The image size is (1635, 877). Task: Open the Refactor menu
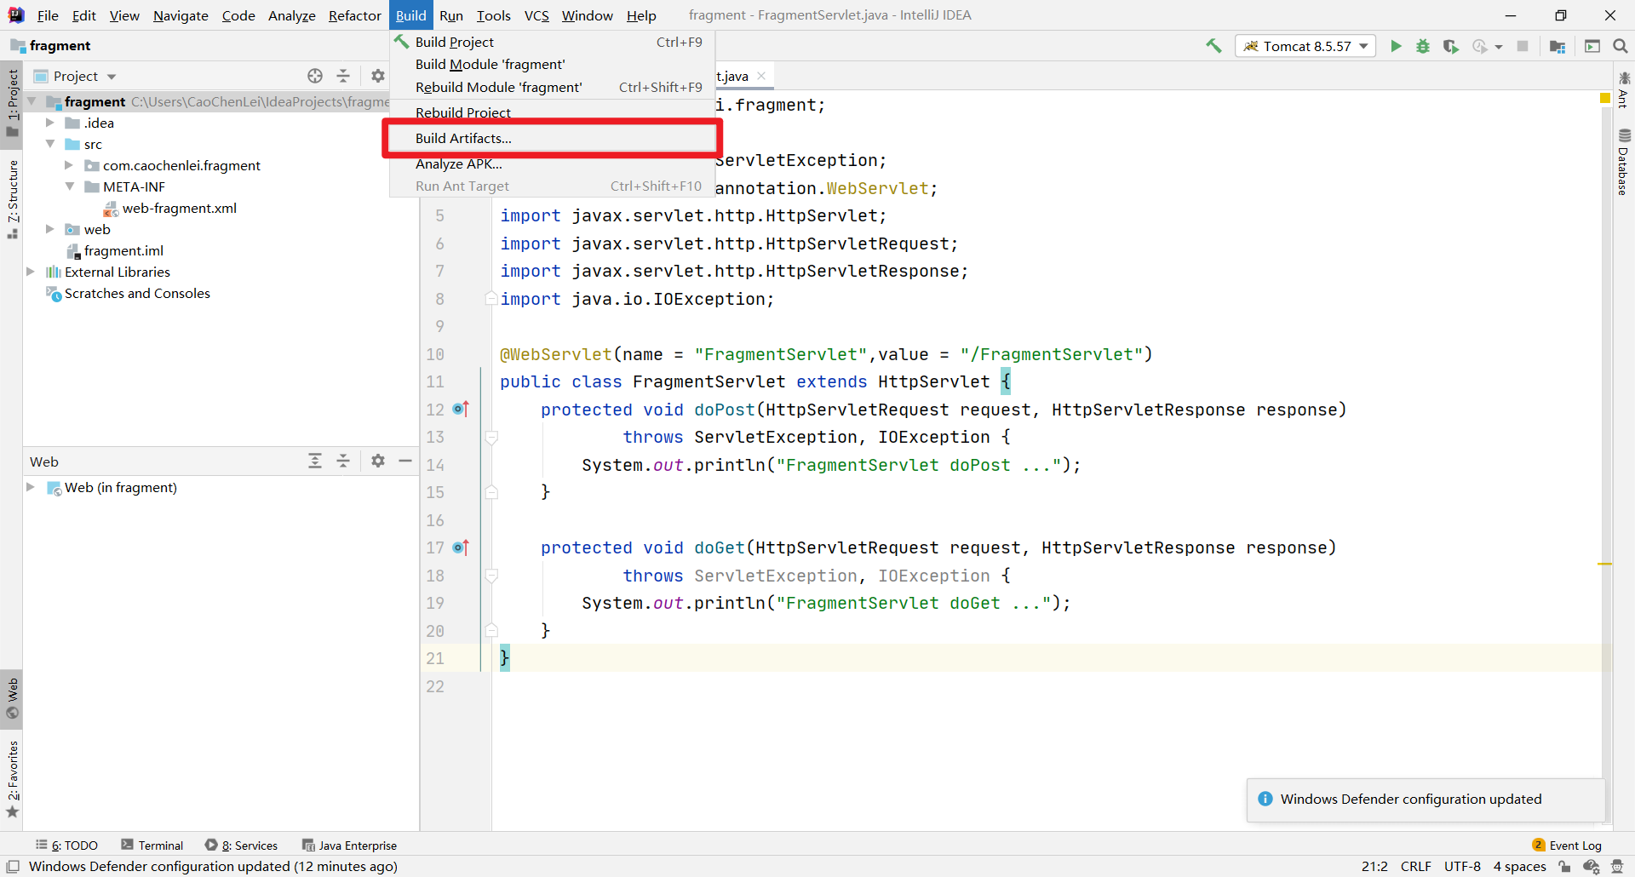(355, 15)
